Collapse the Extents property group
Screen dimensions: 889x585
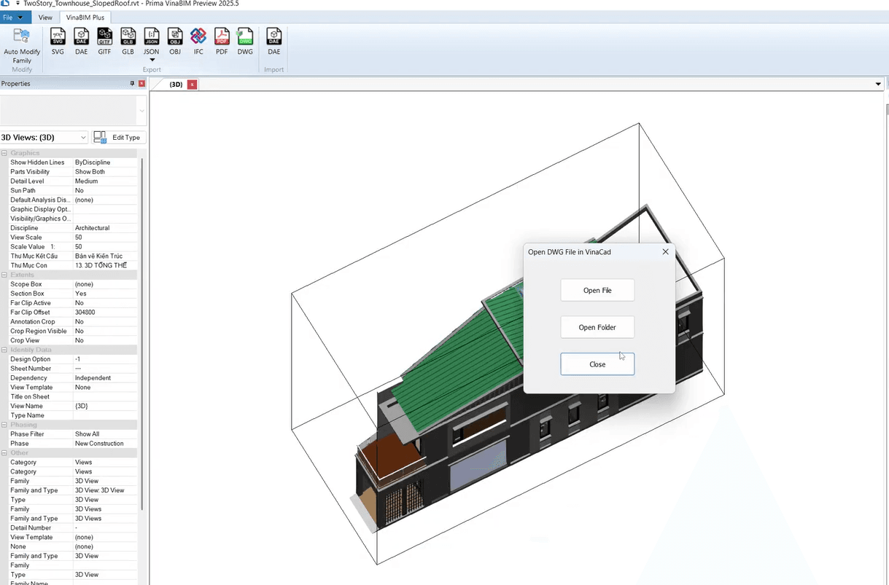click(4, 275)
